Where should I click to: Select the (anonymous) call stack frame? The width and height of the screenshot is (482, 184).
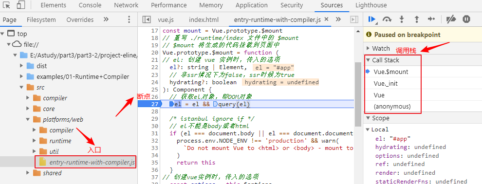point(392,107)
